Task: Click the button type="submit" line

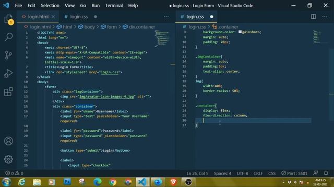Action: [95, 150]
